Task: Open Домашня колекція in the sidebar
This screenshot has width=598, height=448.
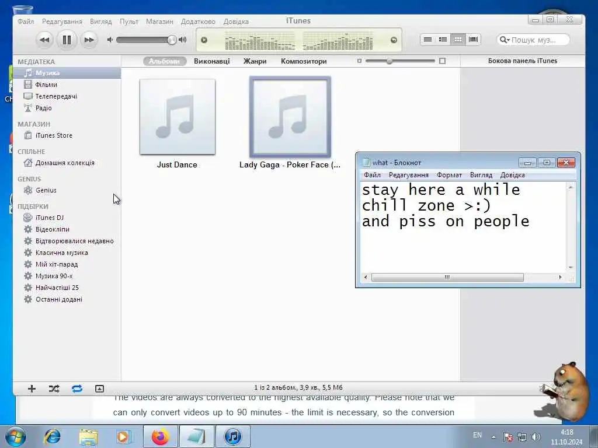Action: coord(67,163)
